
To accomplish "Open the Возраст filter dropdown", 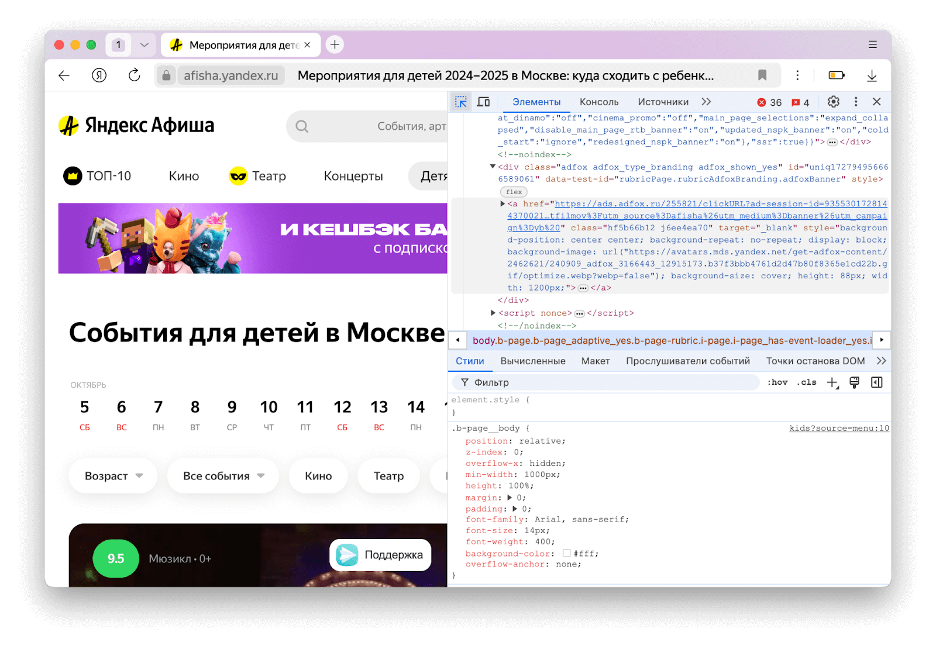I will tap(113, 476).
